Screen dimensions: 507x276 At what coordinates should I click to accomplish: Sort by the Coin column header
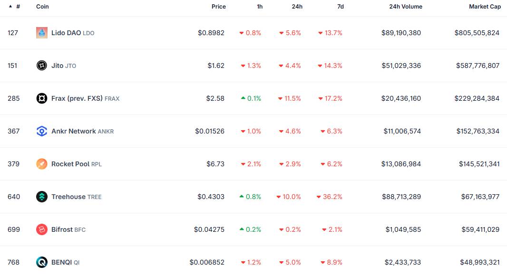click(x=42, y=7)
